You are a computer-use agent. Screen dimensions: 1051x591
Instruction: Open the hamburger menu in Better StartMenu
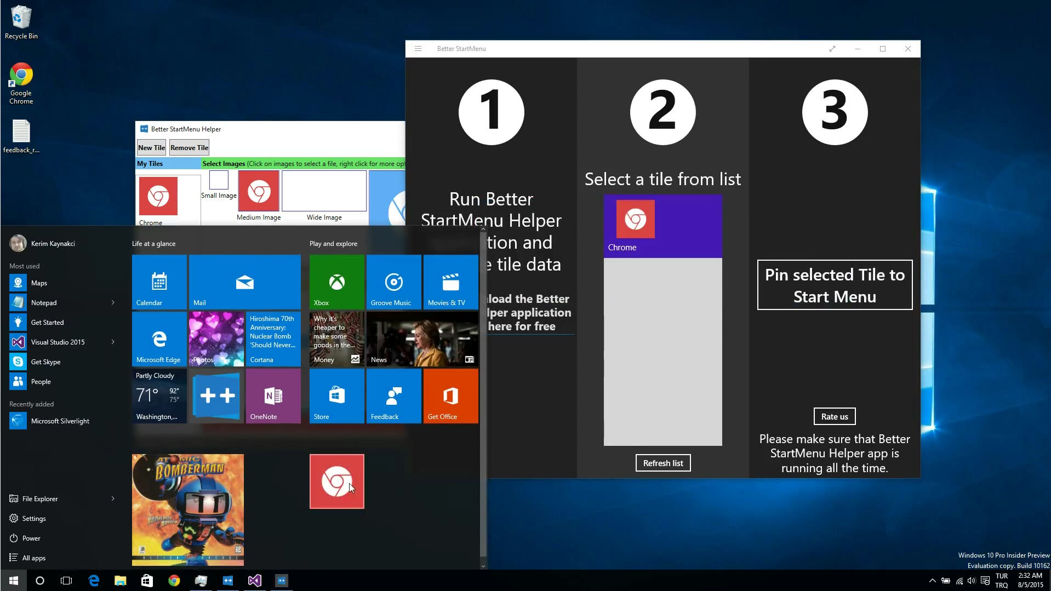click(418, 48)
